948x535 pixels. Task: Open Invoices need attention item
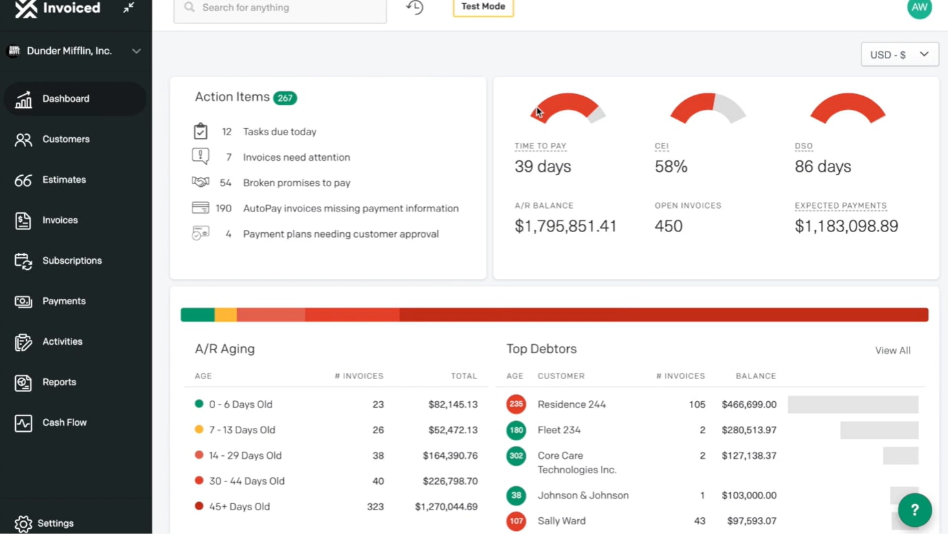(x=296, y=157)
